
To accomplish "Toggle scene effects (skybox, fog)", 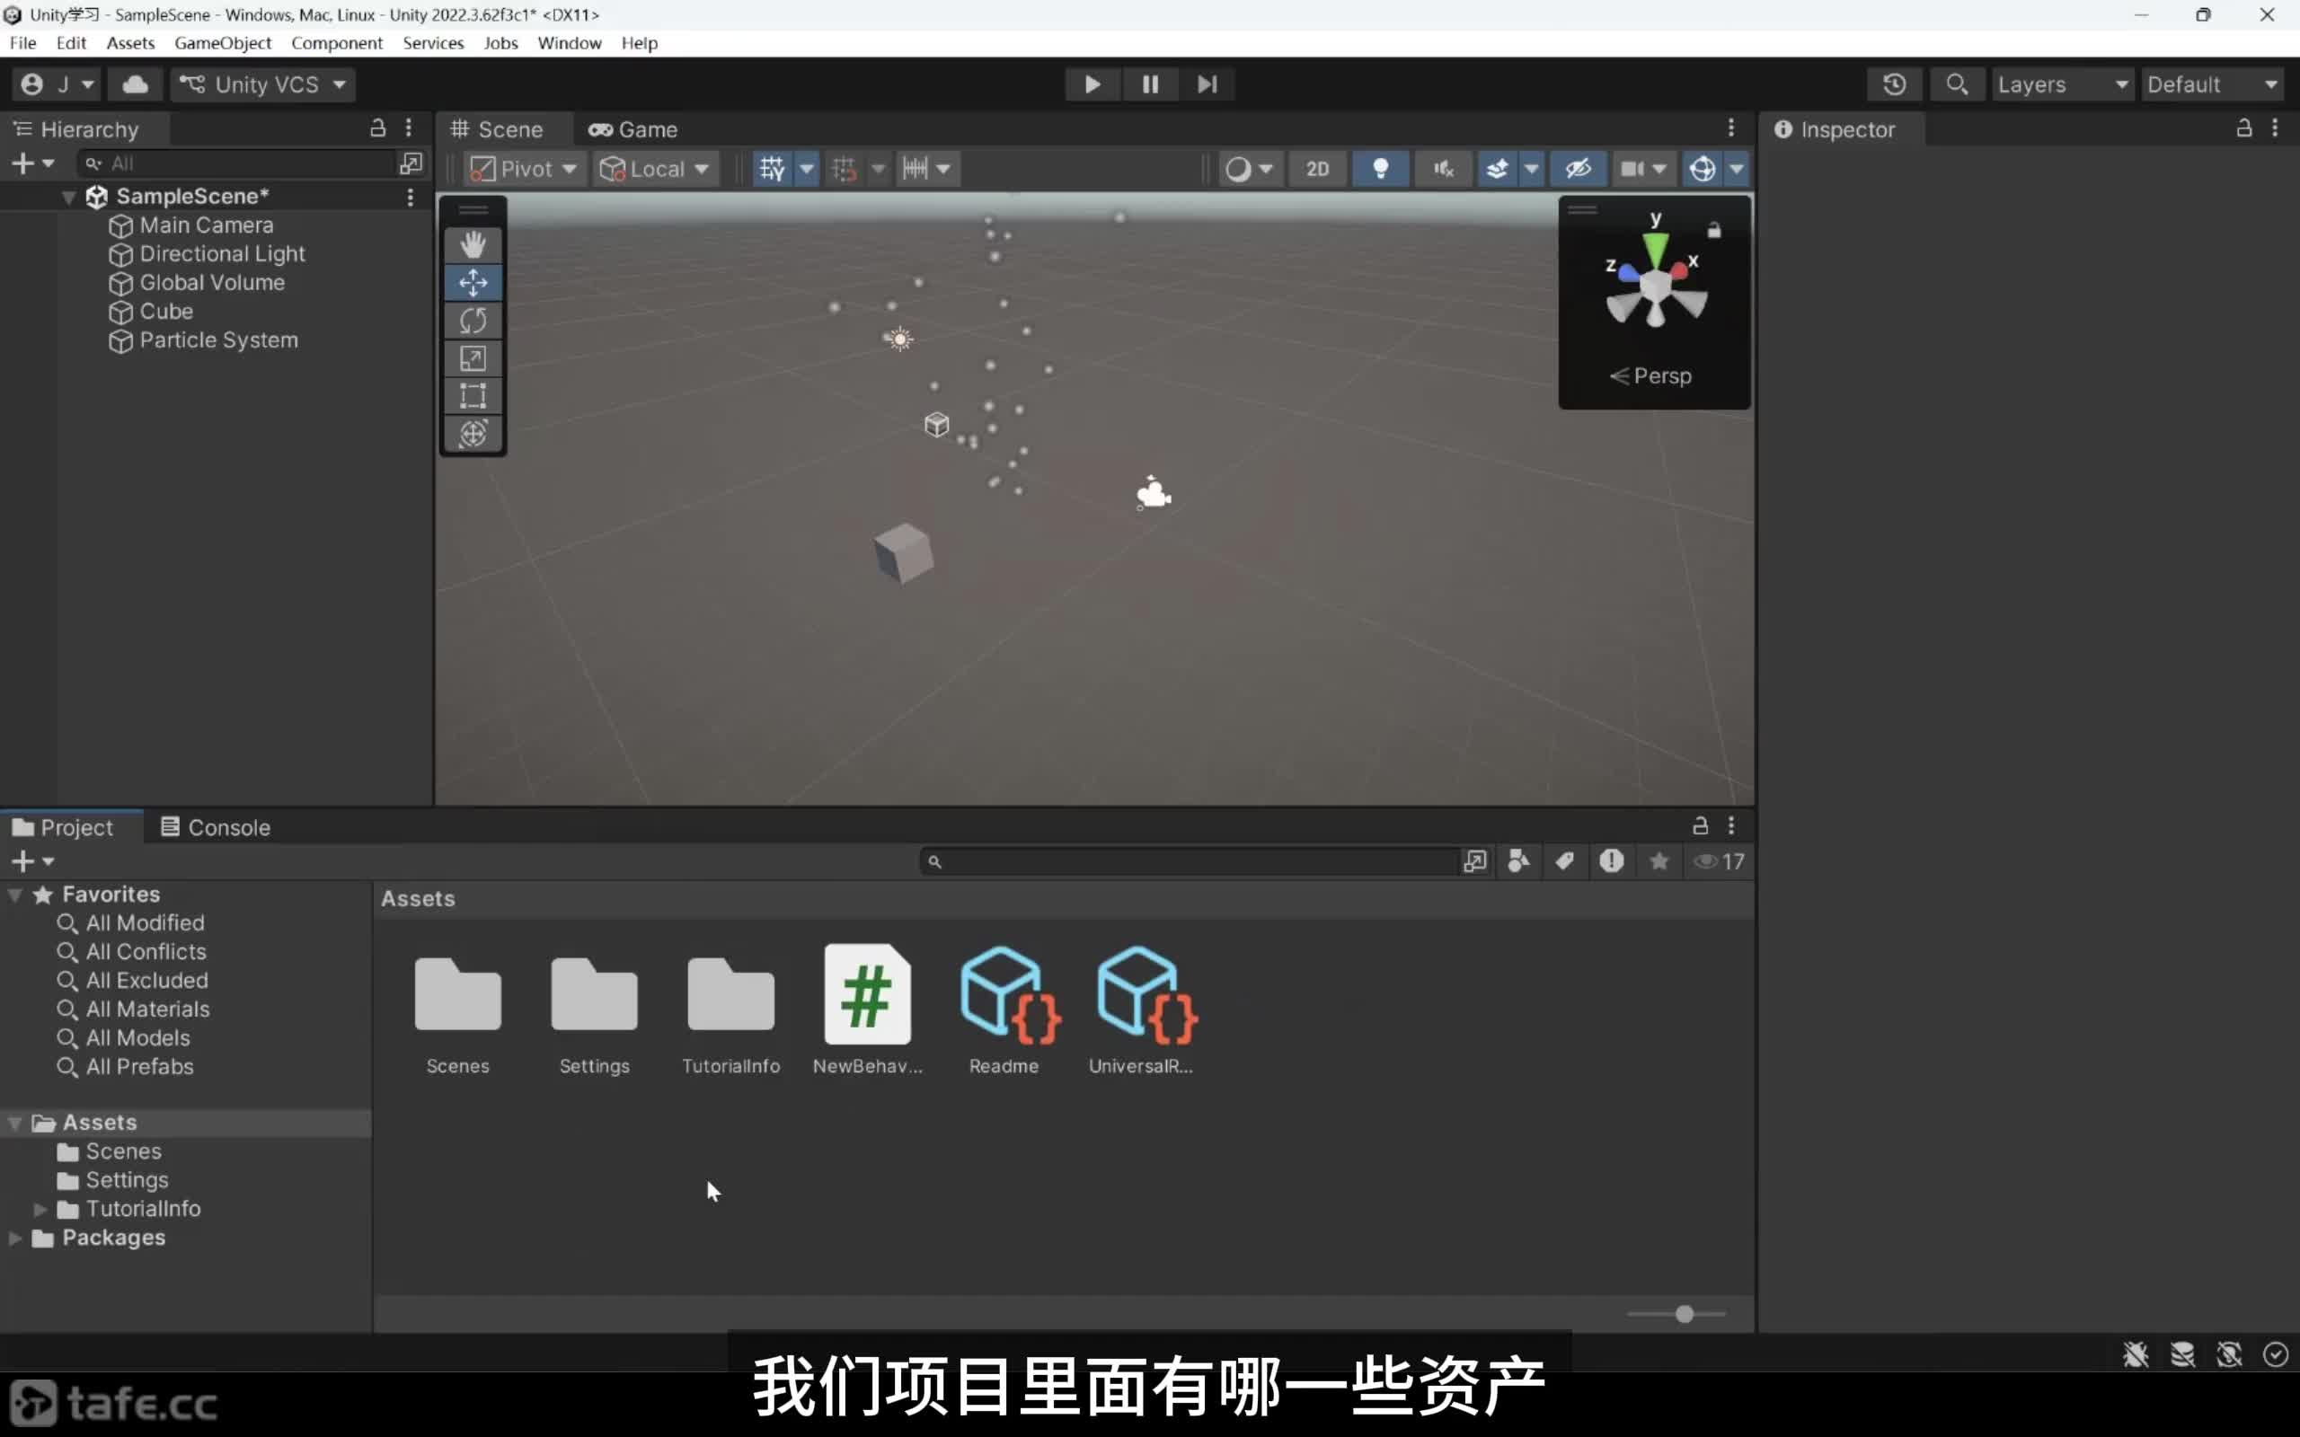I will point(1497,169).
